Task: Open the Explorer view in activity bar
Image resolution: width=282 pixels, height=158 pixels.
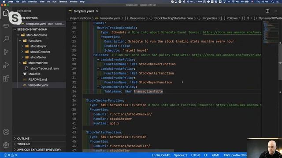Action: tap(6, 13)
